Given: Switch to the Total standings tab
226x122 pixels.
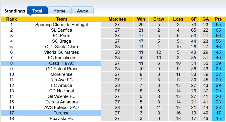Looking at the screenshot, I should [x=37, y=11].
